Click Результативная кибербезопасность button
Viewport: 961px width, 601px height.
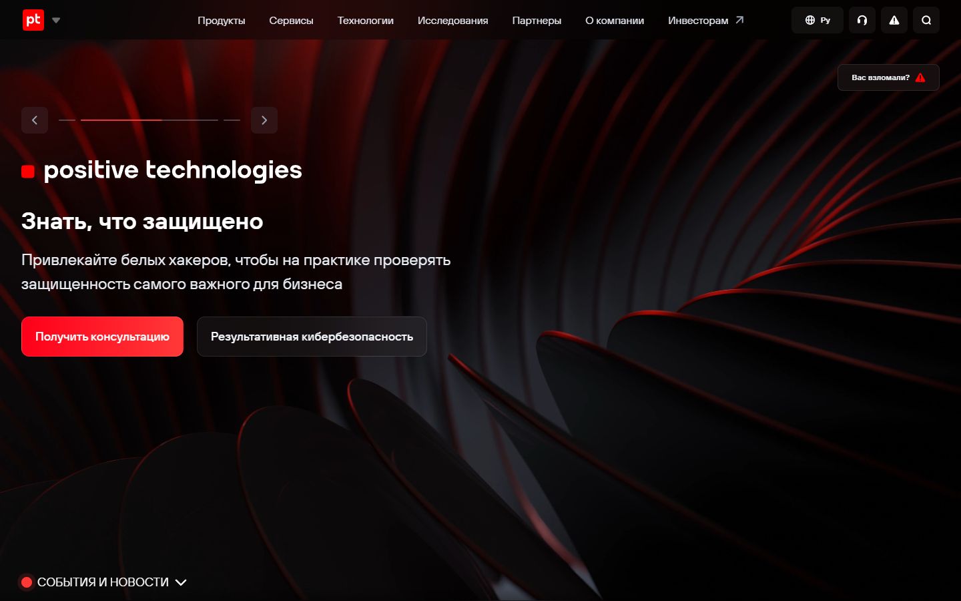click(x=312, y=337)
